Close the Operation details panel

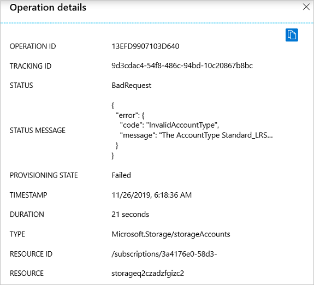pos(306,7)
